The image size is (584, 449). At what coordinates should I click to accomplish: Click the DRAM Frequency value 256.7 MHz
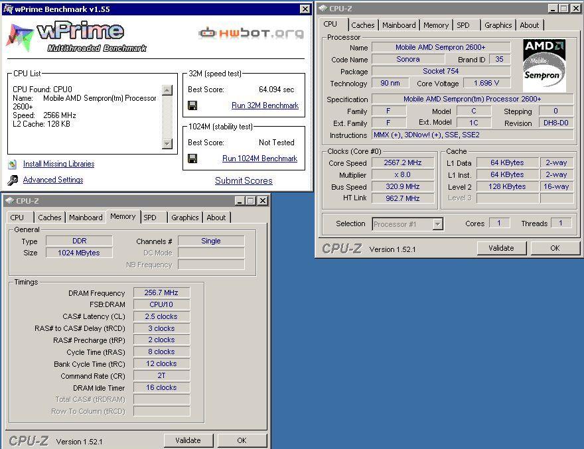tap(161, 292)
